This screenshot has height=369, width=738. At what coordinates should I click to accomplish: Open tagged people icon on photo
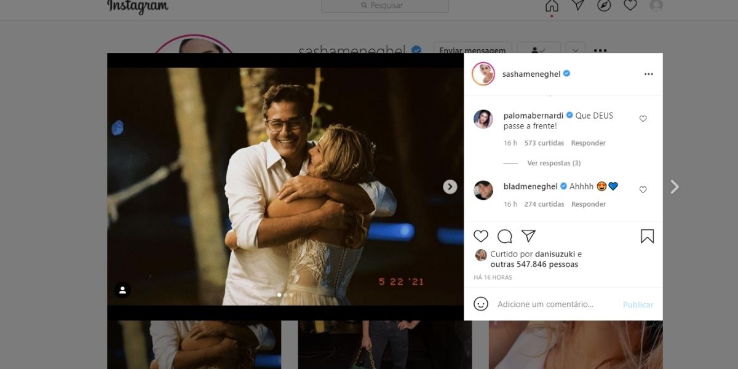[x=122, y=290]
